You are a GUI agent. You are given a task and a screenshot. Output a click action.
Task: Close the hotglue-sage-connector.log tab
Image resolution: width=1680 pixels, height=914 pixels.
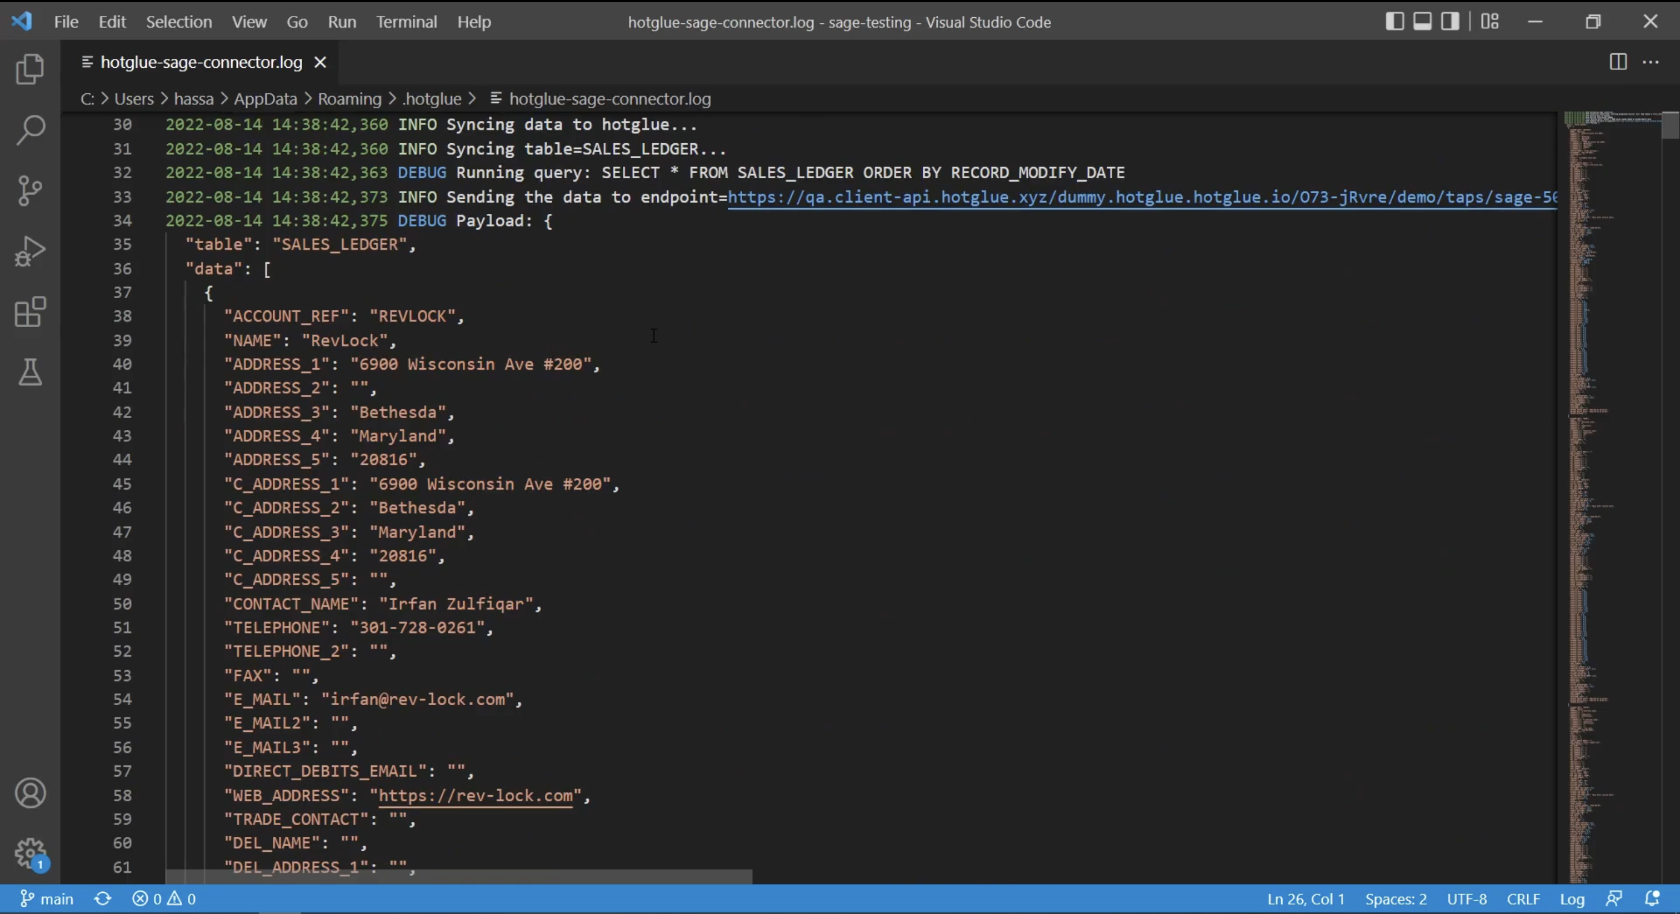(320, 62)
